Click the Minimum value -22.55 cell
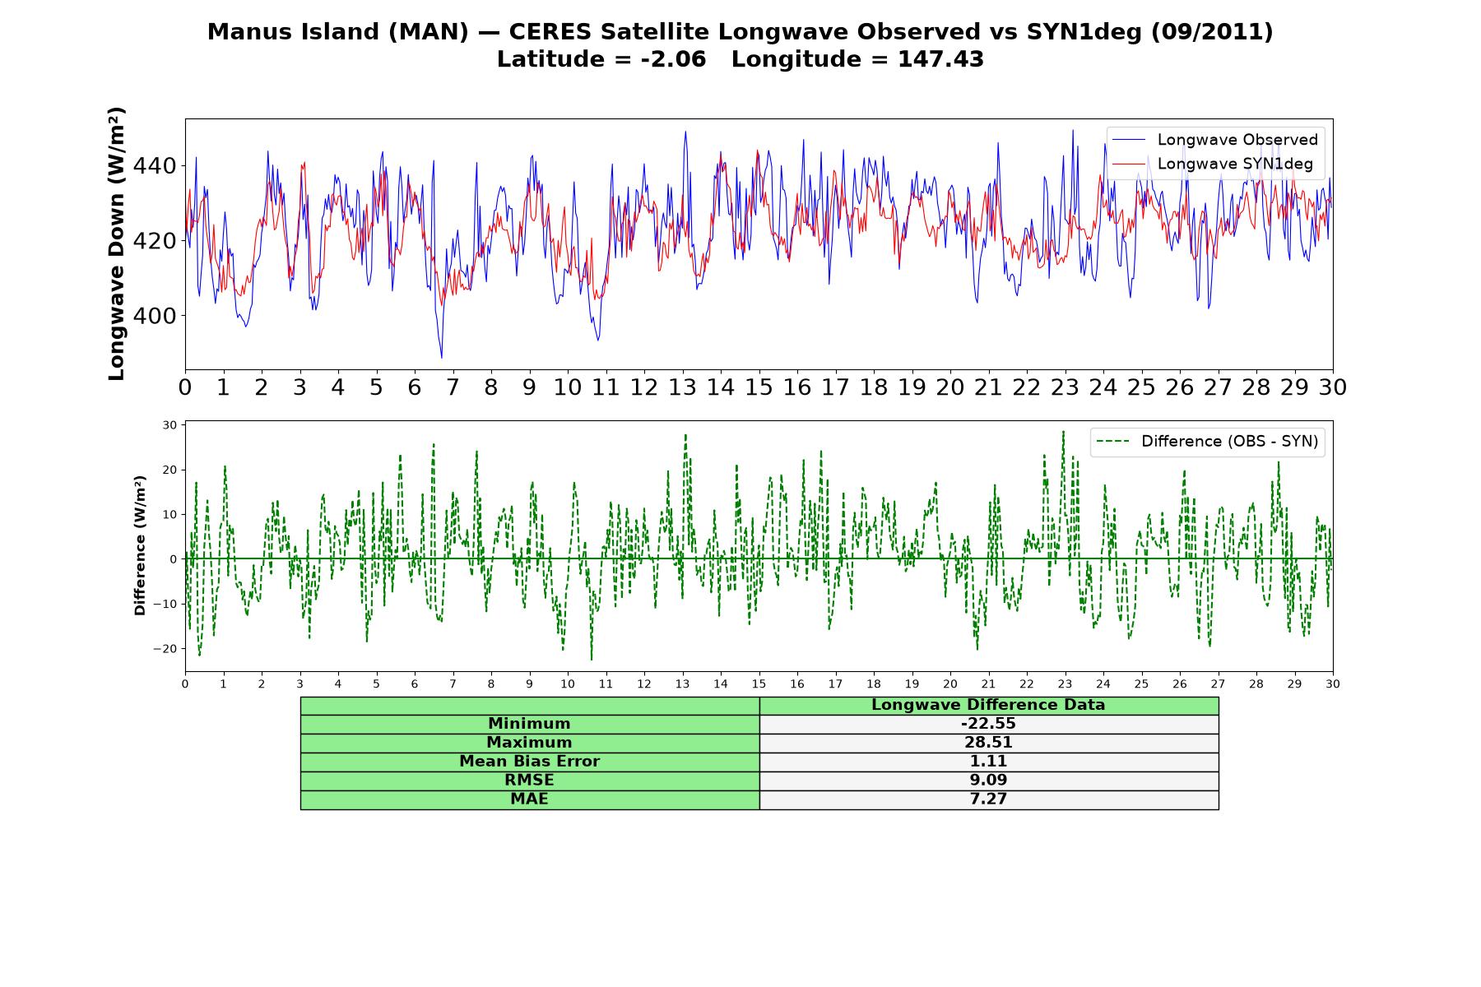This screenshot has height=987, width=1481. 989,724
